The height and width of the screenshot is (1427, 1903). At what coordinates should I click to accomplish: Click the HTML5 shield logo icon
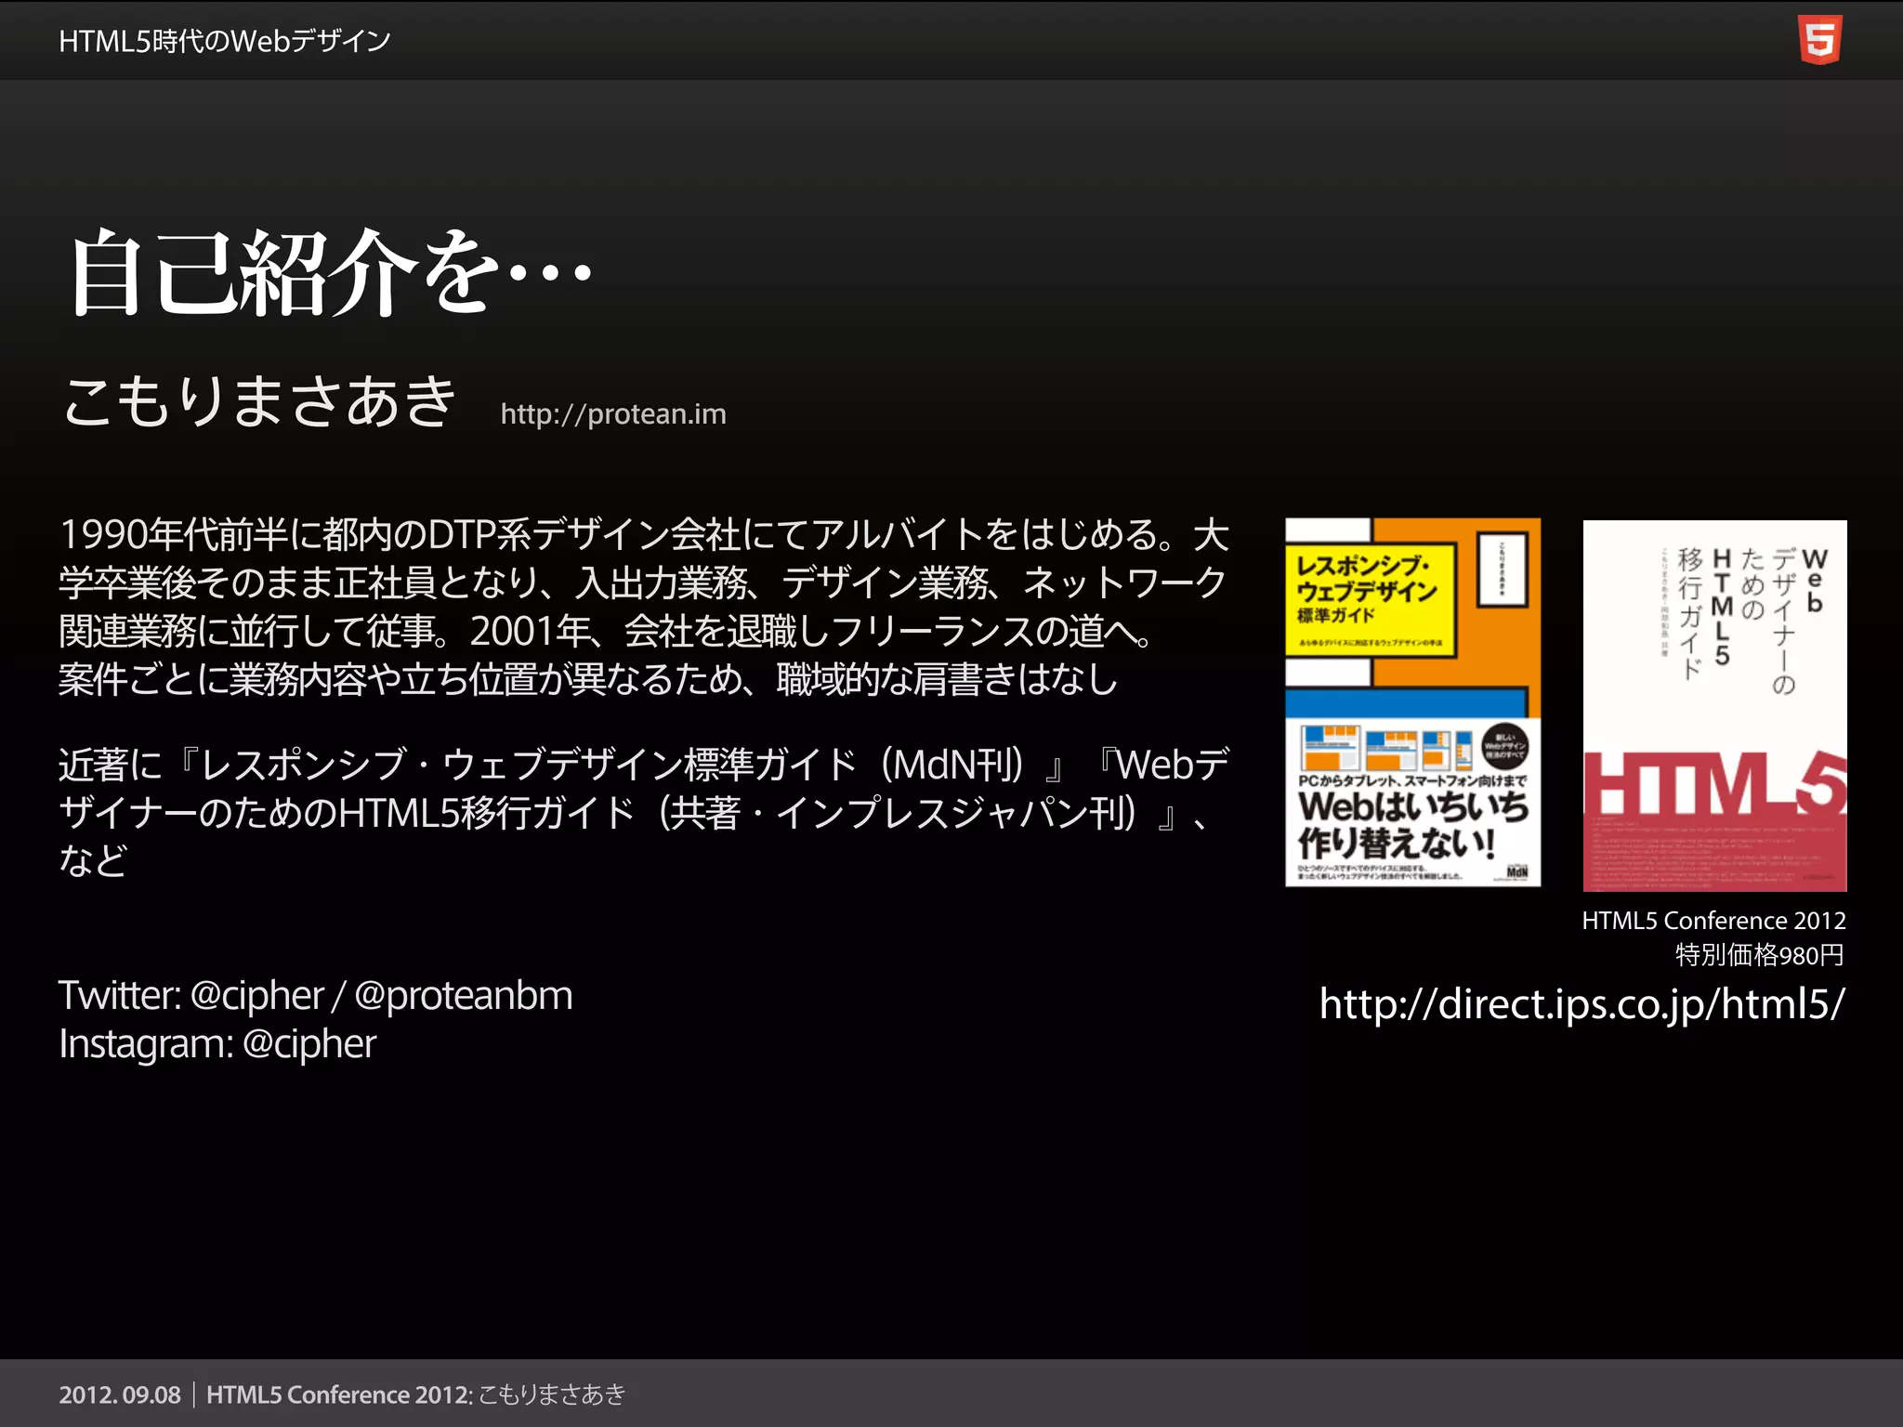tap(1819, 40)
